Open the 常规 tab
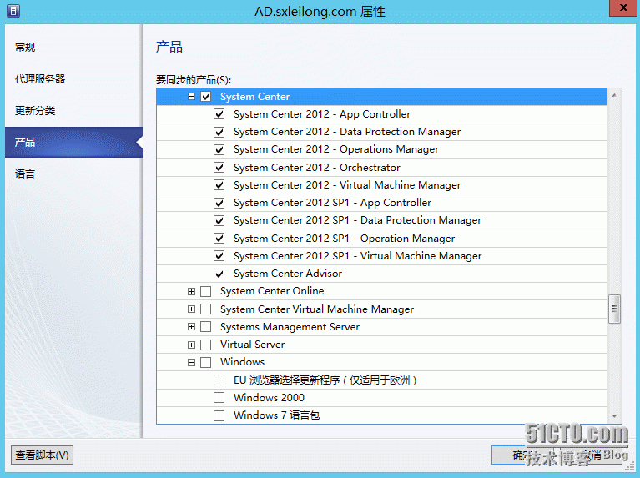Image resolution: width=640 pixels, height=478 pixels. [25, 48]
